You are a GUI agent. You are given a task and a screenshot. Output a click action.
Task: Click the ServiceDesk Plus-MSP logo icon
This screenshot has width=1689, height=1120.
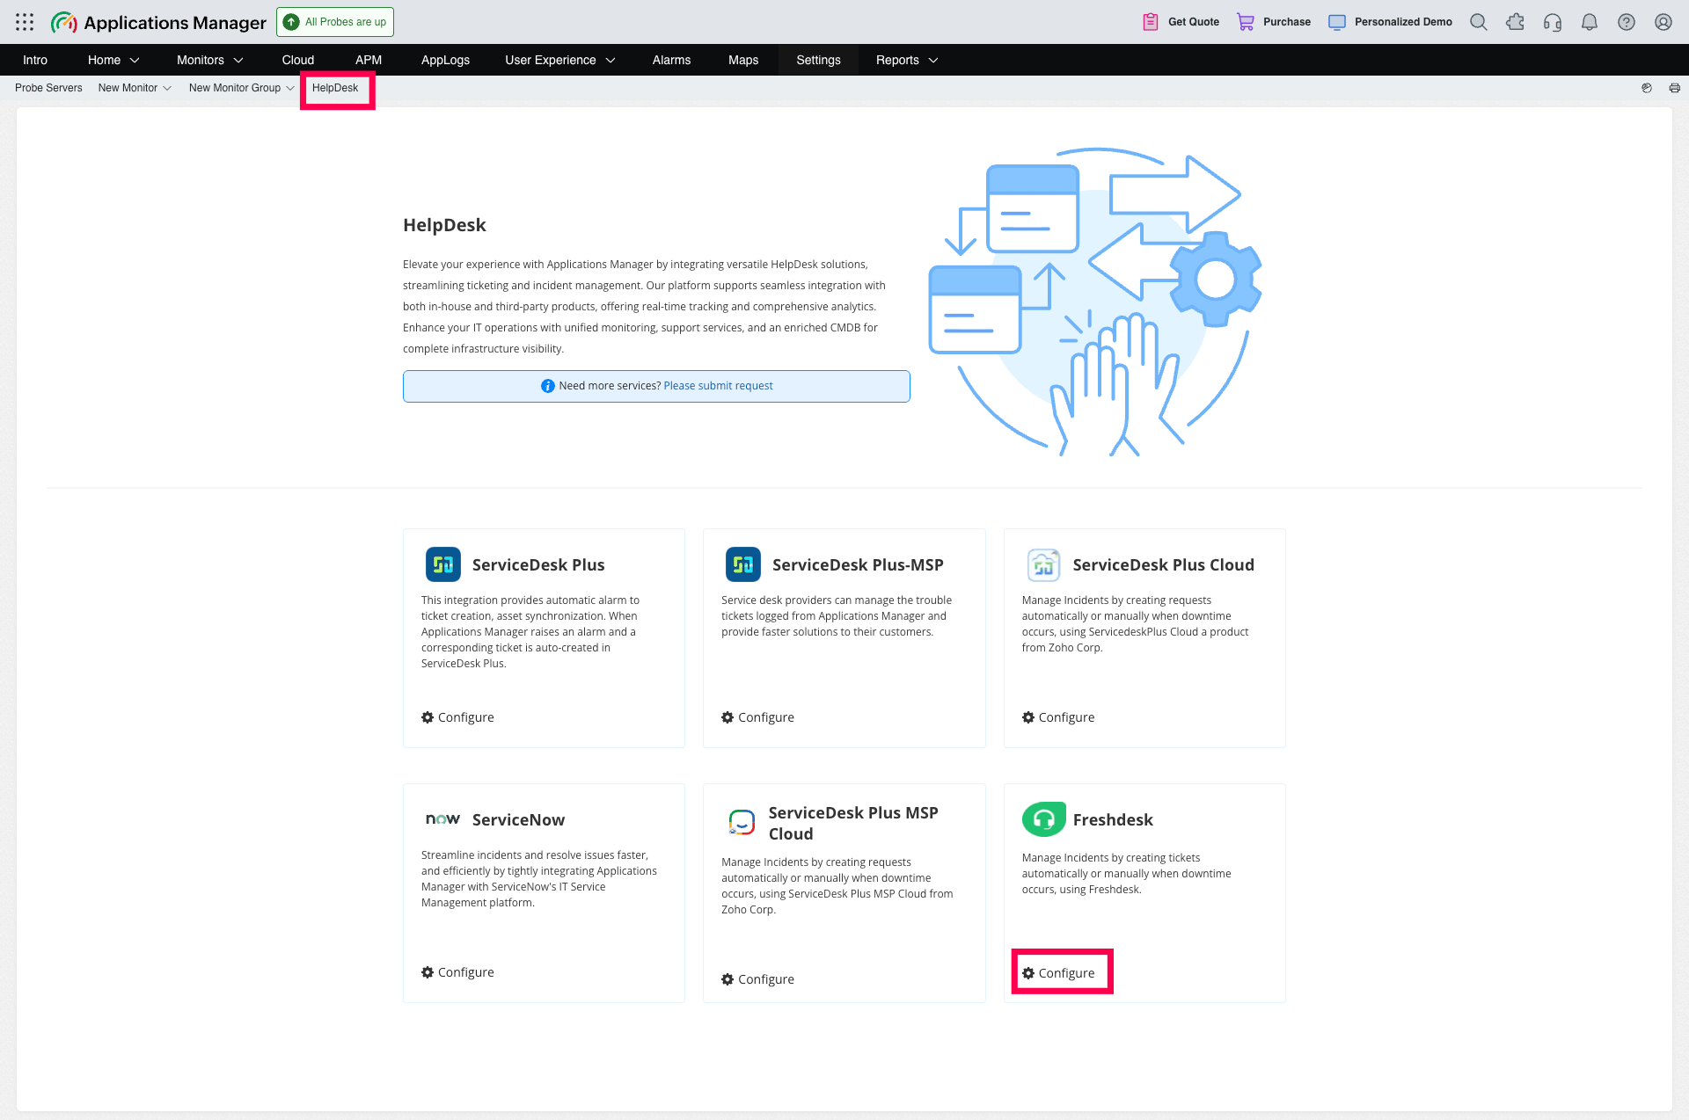[743, 564]
